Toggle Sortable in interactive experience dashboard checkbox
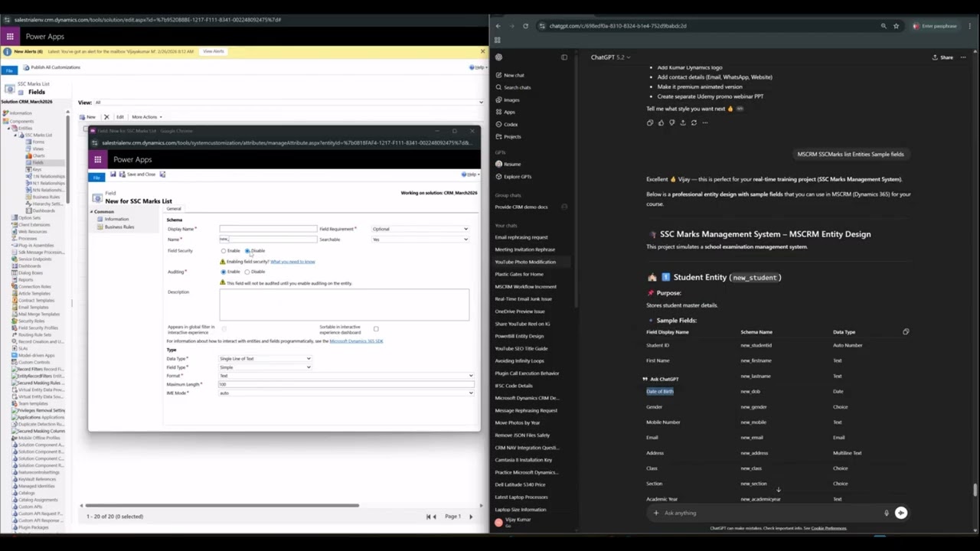 pos(376,329)
